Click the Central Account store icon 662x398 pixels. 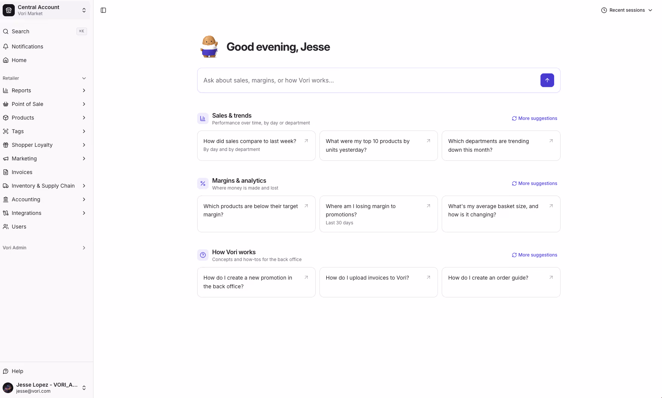[9, 10]
